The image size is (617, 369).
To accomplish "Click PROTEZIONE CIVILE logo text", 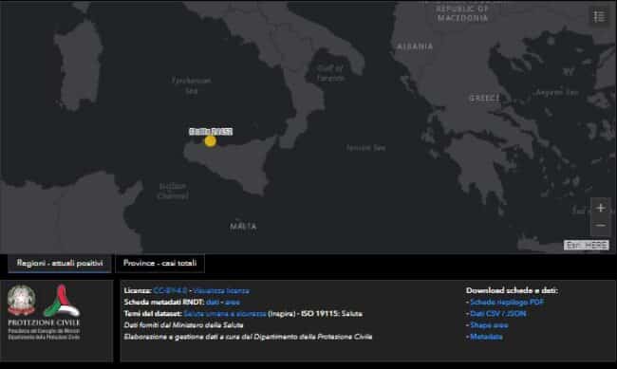I will click(x=44, y=323).
